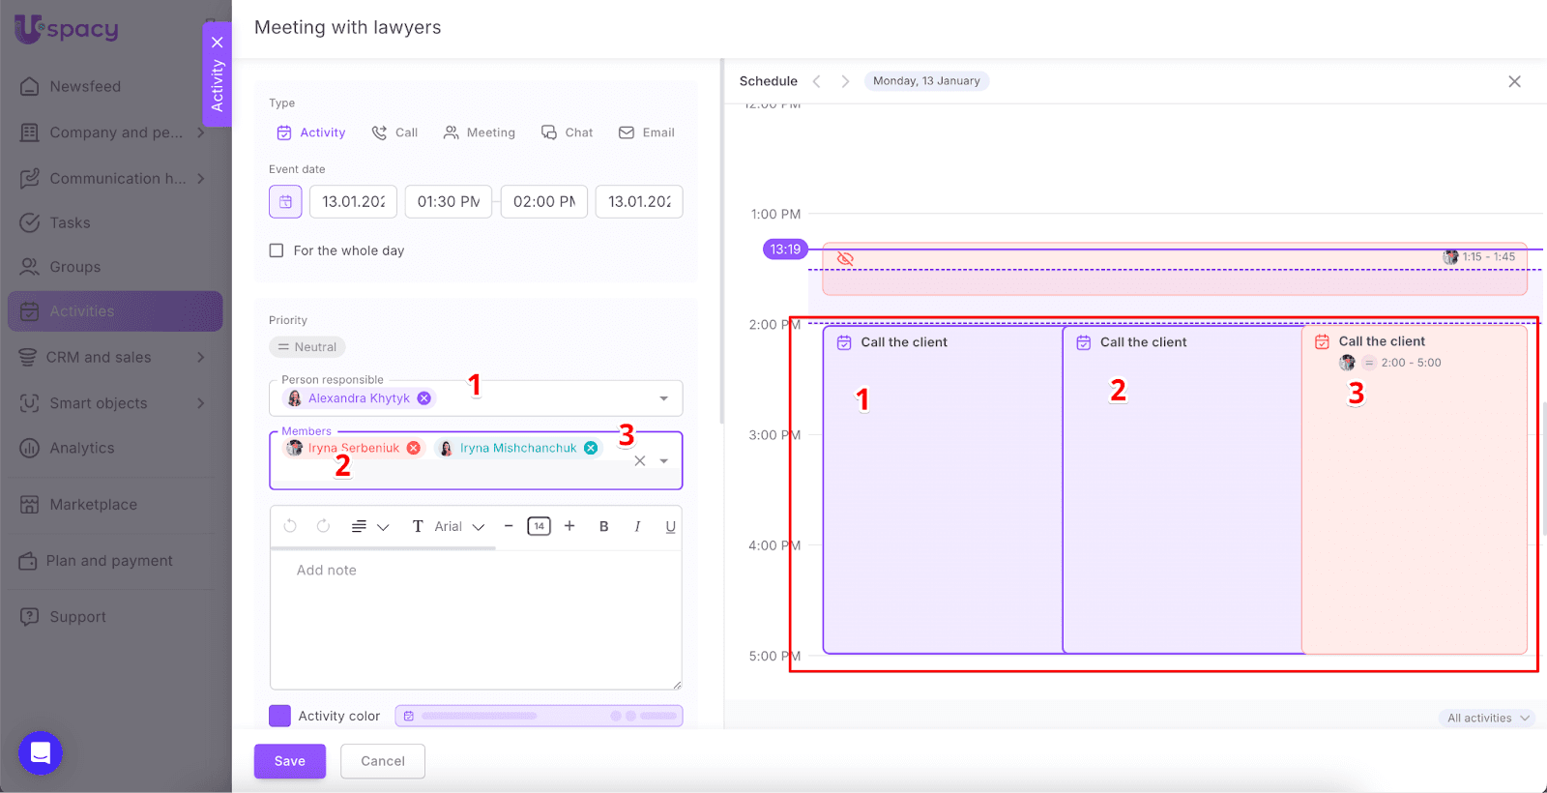Open the chat bubble widget icon
The height and width of the screenshot is (793, 1547).
tap(41, 752)
